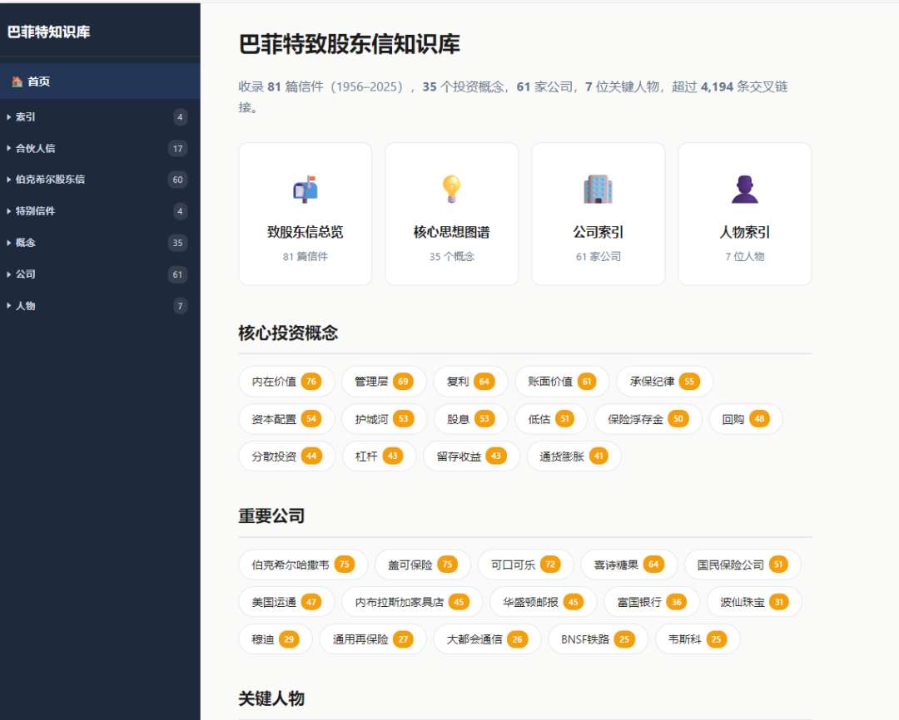Expand the 人物 sidebar section arrow

8,306
